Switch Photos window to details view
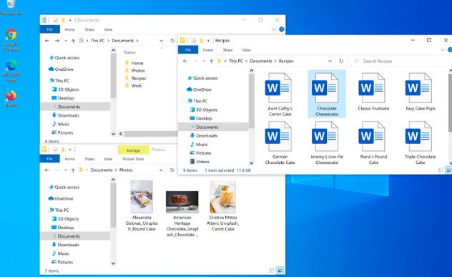 click(272, 271)
